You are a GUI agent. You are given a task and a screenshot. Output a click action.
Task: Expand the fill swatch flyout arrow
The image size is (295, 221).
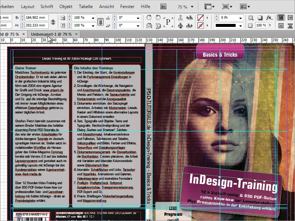click(208, 18)
